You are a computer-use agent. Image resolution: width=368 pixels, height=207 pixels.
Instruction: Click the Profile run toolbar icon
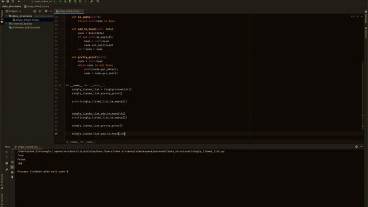coord(75,1)
